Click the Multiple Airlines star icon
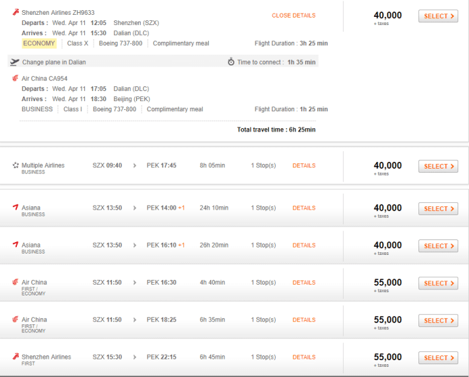Screen dimensions: 469x377 coord(15,165)
